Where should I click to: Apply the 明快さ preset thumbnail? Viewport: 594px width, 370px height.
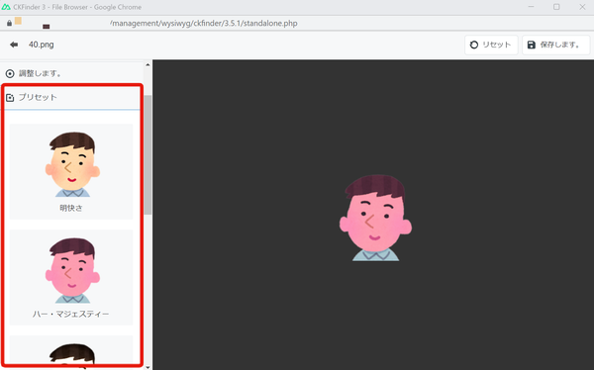click(71, 171)
